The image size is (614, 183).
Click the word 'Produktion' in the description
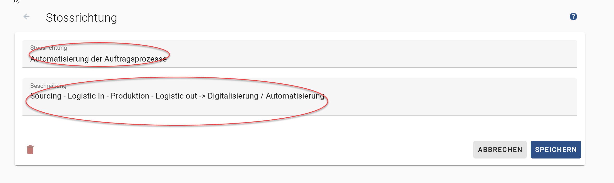point(130,96)
